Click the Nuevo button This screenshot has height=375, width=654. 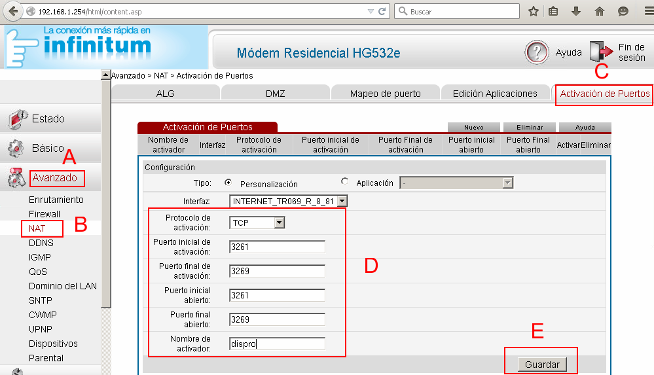pyautogui.click(x=473, y=128)
